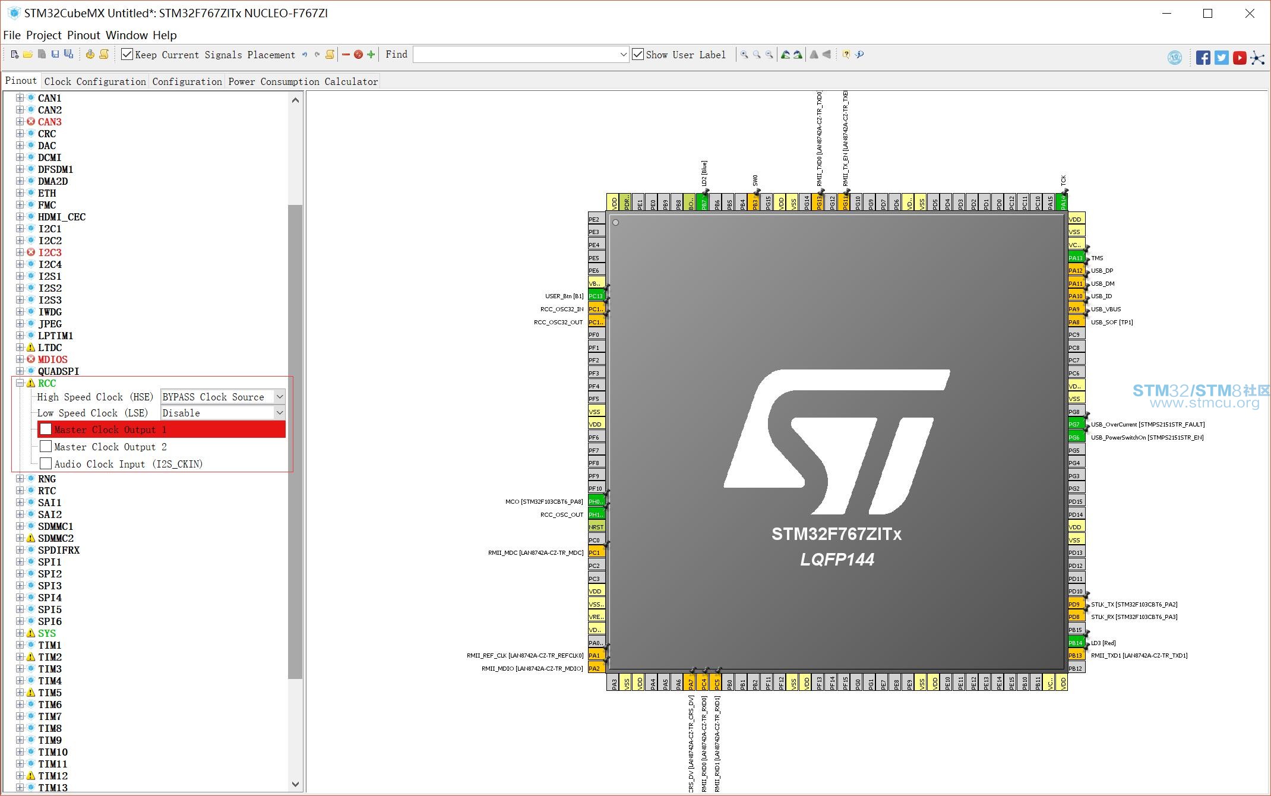1271x796 pixels.
Task: Expand the QUADSPI tree node
Action: point(20,371)
